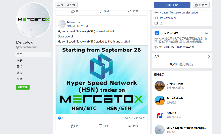Click the blue 详细了解 button
221x134 pixels.
172,5
